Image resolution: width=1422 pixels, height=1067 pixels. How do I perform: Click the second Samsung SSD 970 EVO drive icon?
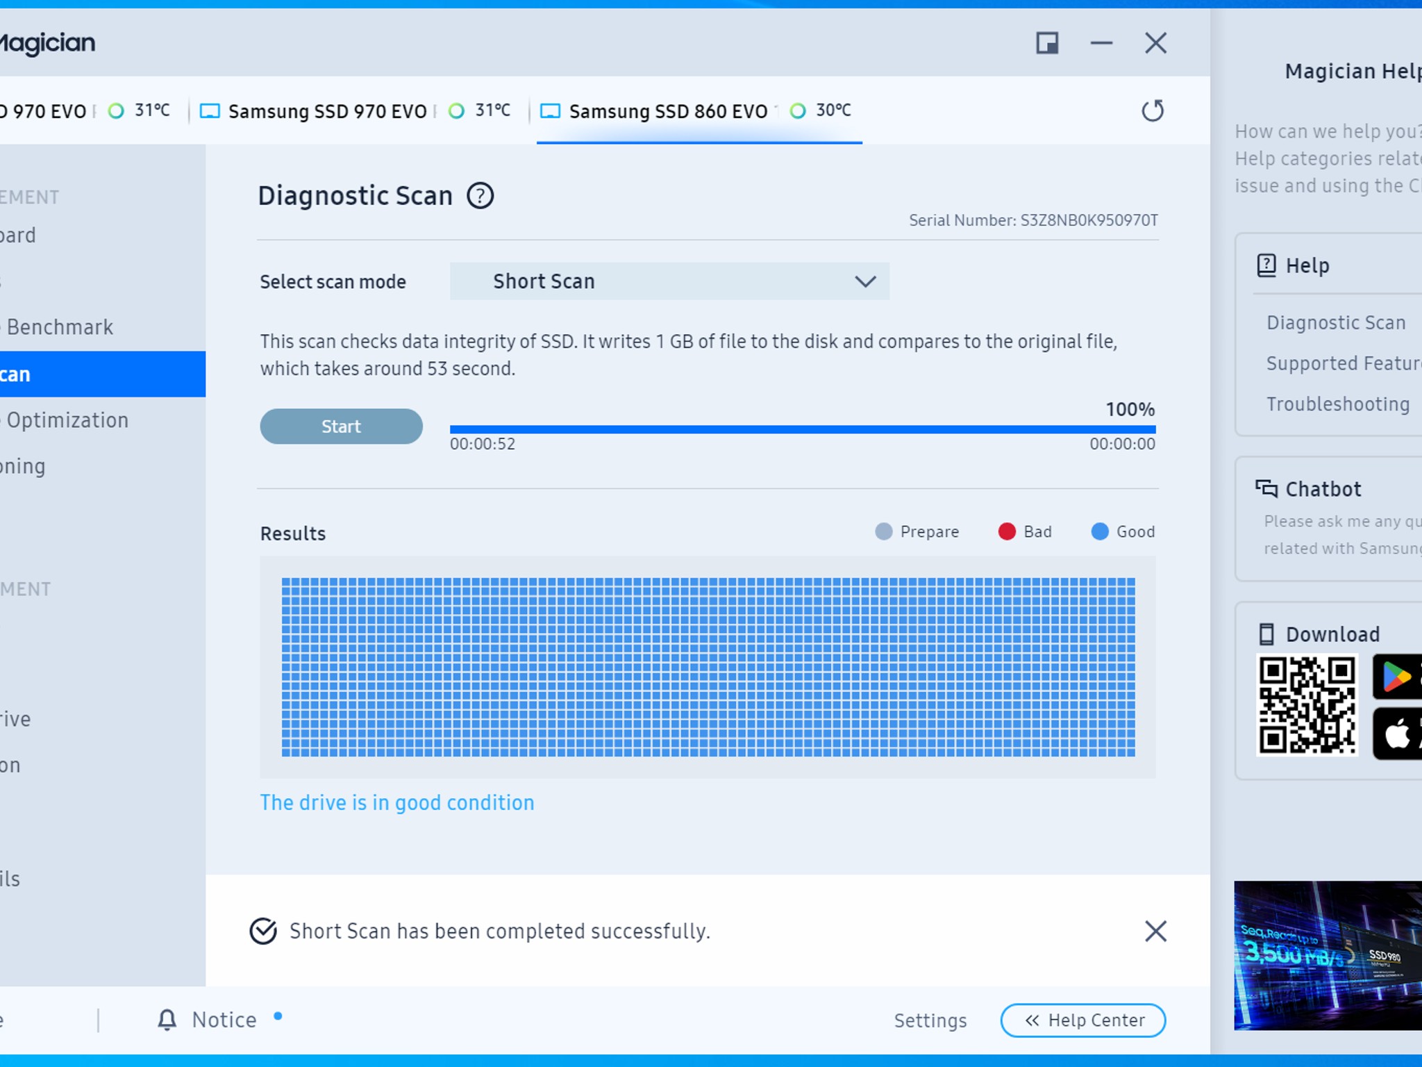click(x=210, y=111)
